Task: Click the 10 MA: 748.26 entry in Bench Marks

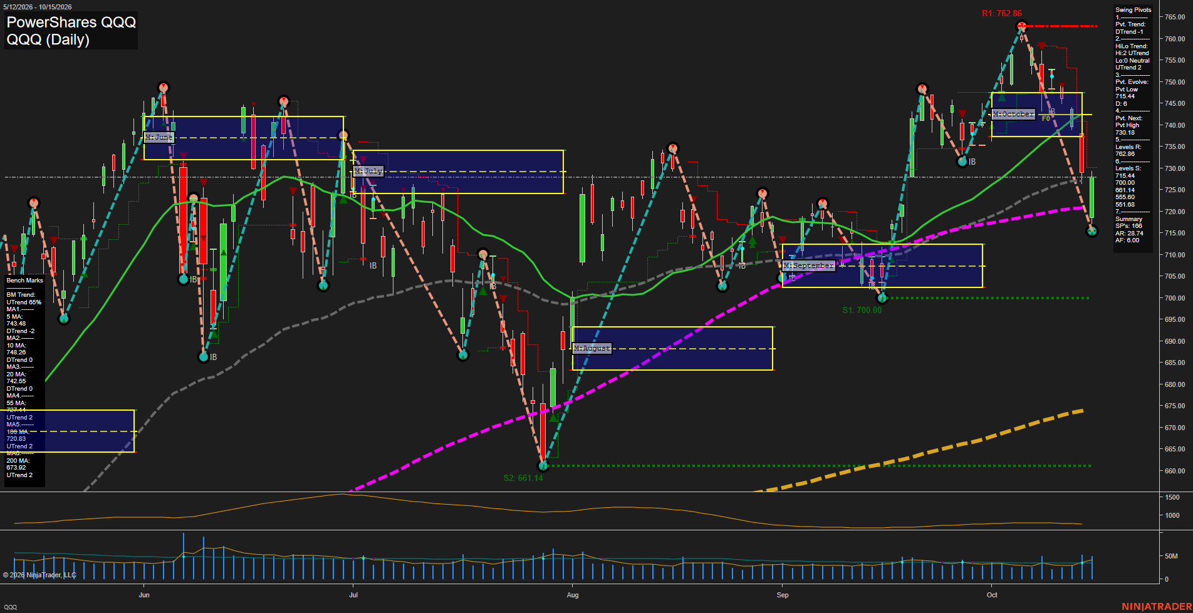Action: click(18, 349)
